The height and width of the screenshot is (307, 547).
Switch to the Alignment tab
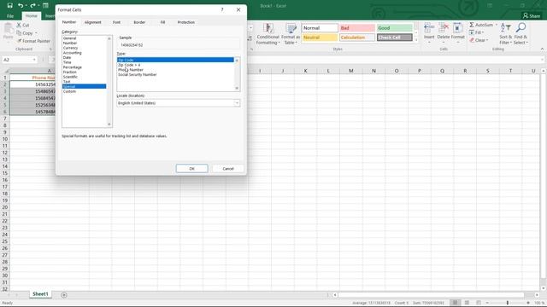(93, 22)
